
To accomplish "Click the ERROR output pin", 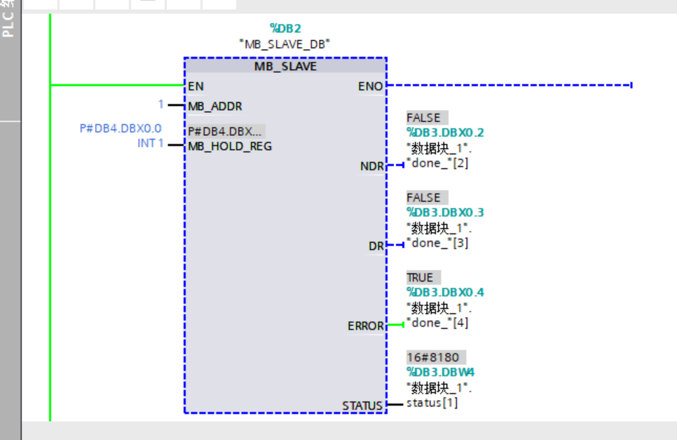I will click(366, 326).
